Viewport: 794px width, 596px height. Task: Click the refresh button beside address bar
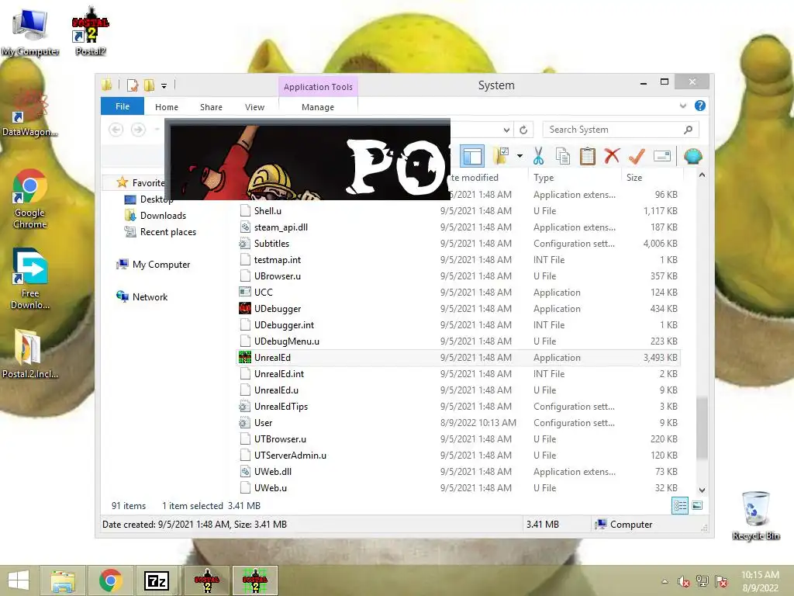pyautogui.click(x=523, y=130)
